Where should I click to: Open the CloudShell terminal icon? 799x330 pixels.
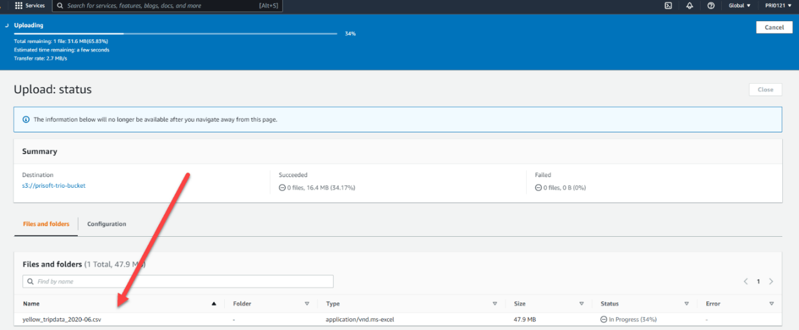668,6
